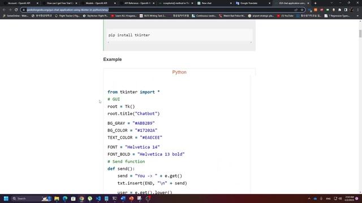Go back using the browser back arrow
The height and width of the screenshot is (203, 362).
(4, 10)
